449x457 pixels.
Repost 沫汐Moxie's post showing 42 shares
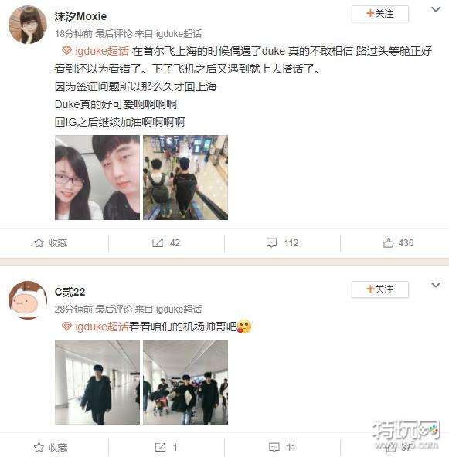(x=166, y=242)
